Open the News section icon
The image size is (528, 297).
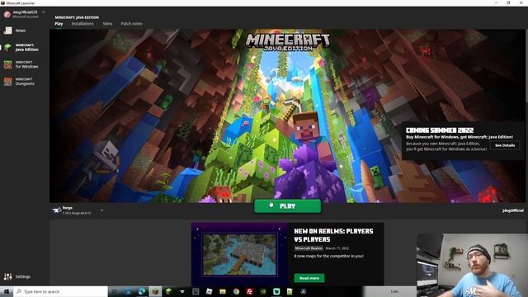click(7, 31)
